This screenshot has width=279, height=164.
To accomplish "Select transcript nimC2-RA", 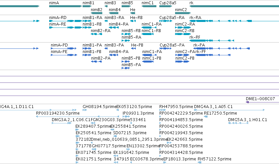I will click(x=183, y=27).
